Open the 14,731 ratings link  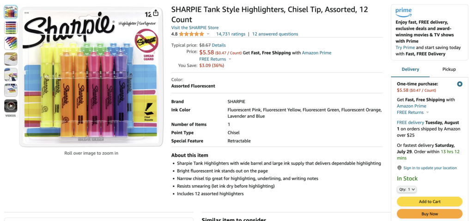coord(231,34)
